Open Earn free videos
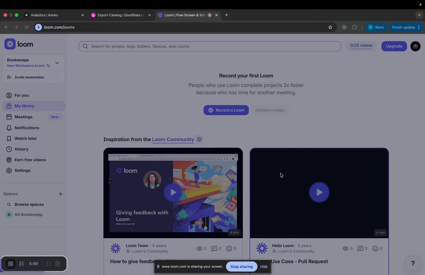425x275 pixels. click(x=30, y=160)
